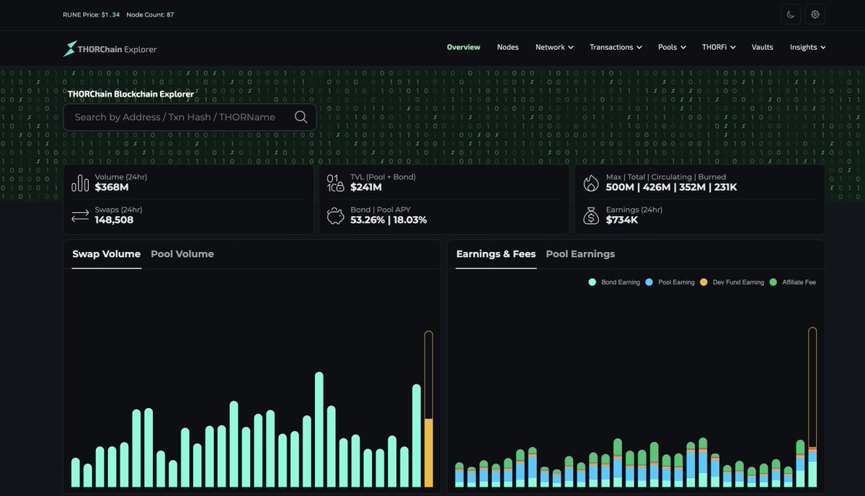Open the Vaults page
This screenshot has width=865, height=496.
click(x=762, y=48)
